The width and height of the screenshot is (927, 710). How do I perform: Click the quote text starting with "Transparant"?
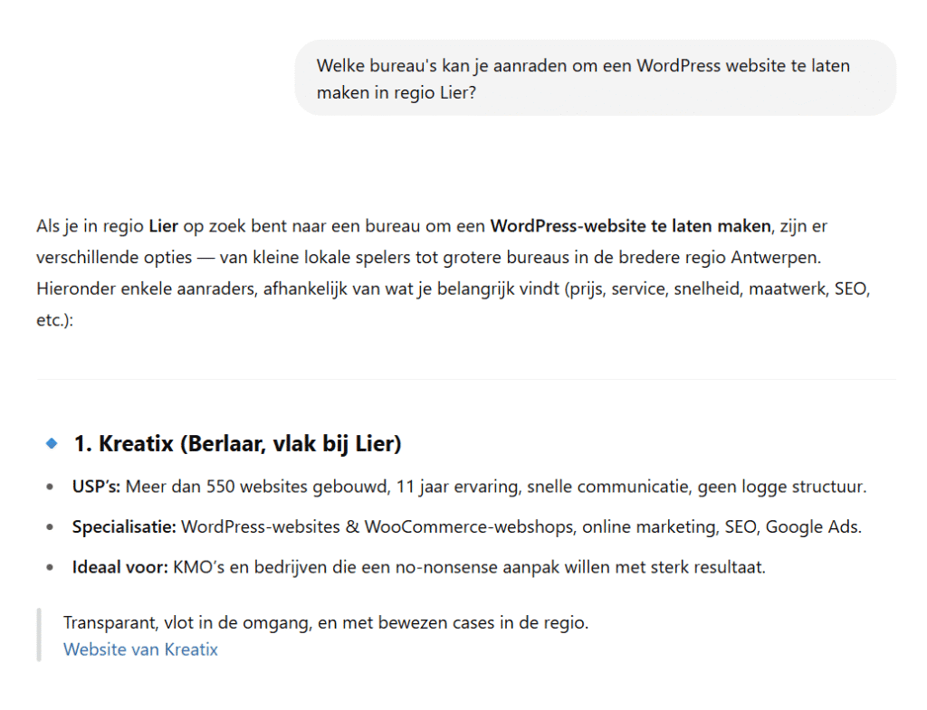(326, 622)
